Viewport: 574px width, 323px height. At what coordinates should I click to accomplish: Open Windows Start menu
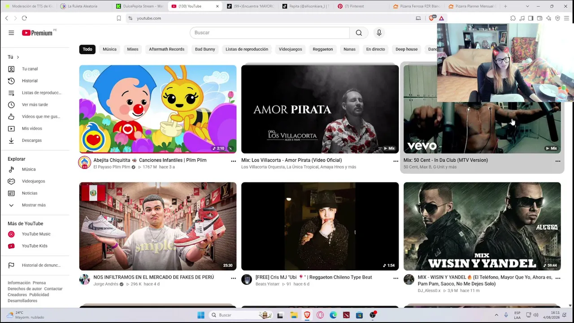[201, 315]
